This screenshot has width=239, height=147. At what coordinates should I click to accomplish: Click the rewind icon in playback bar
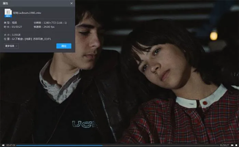pyautogui.click(x=3, y=145)
